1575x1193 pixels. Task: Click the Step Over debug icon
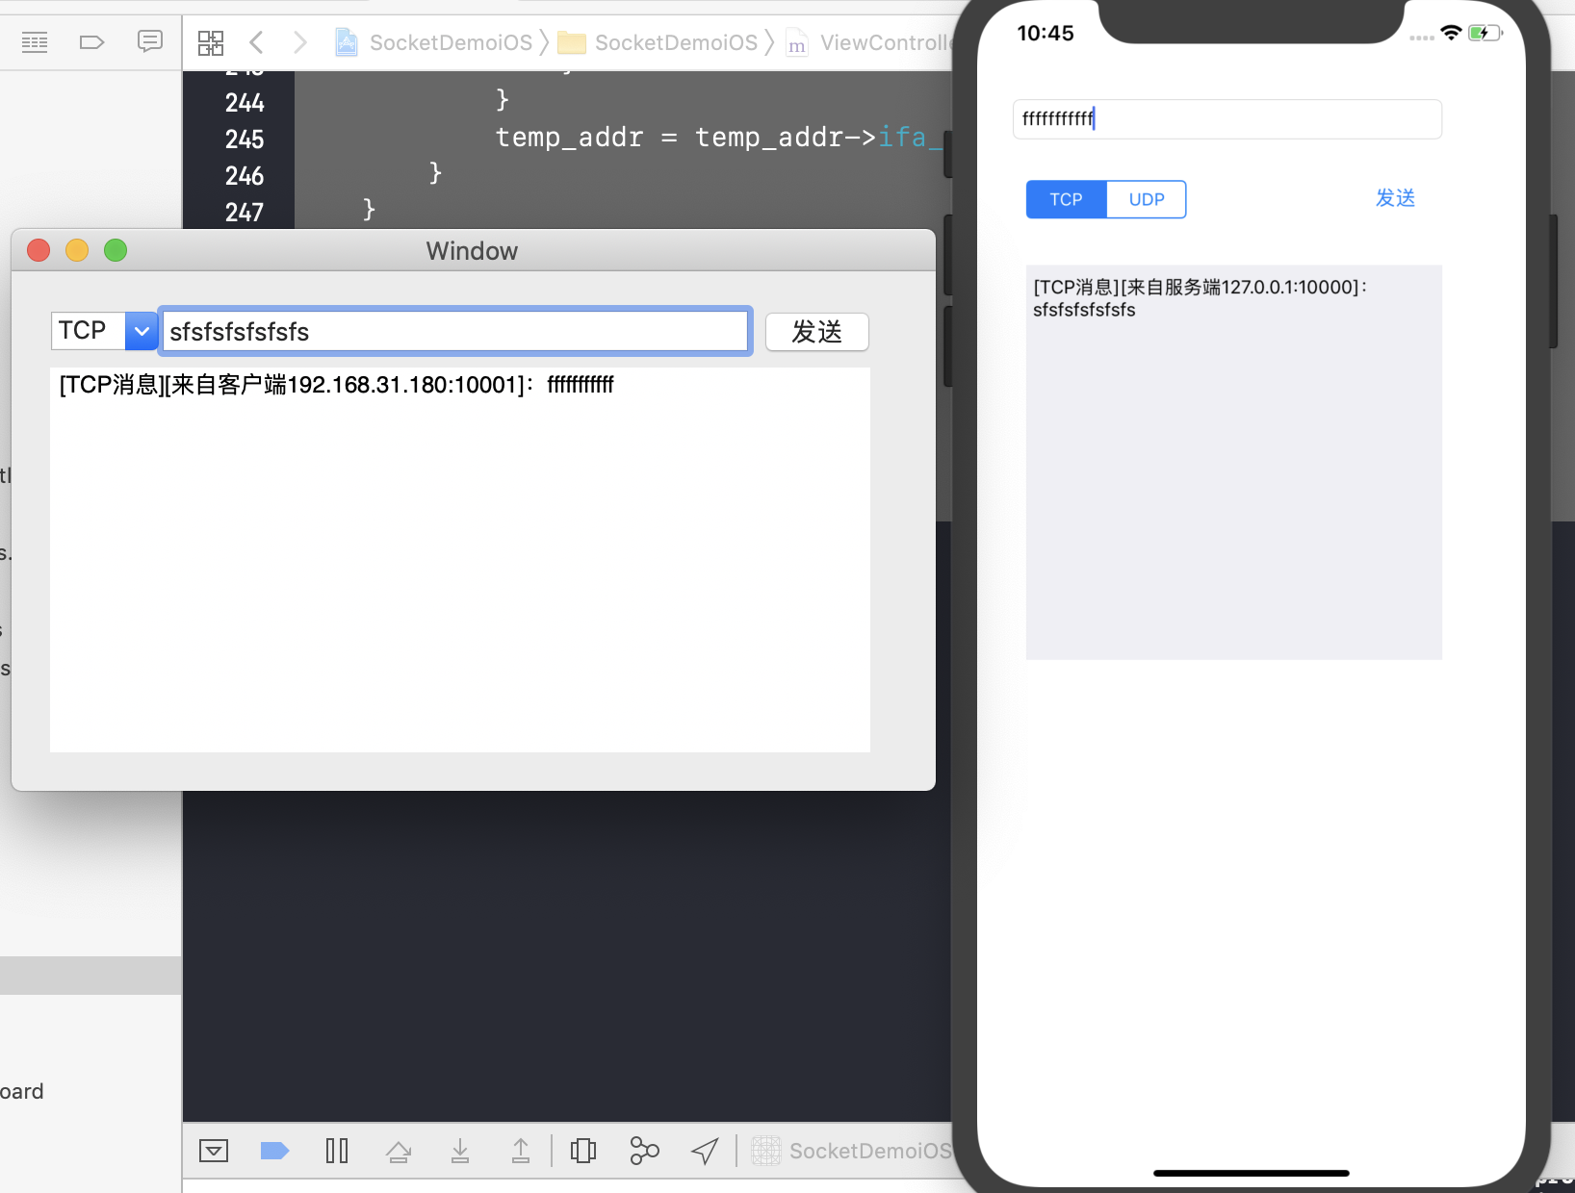[x=399, y=1151]
